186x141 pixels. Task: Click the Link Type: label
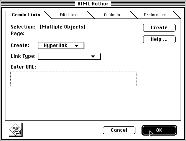pyautogui.click(x=23, y=56)
